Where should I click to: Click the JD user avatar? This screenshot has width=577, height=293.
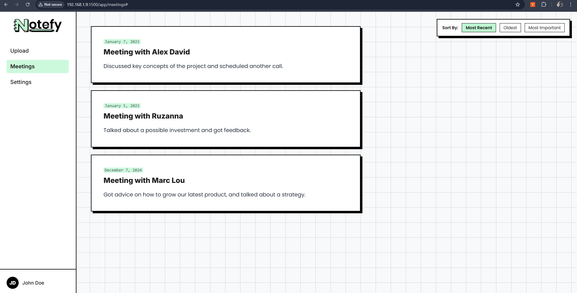click(13, 283)
